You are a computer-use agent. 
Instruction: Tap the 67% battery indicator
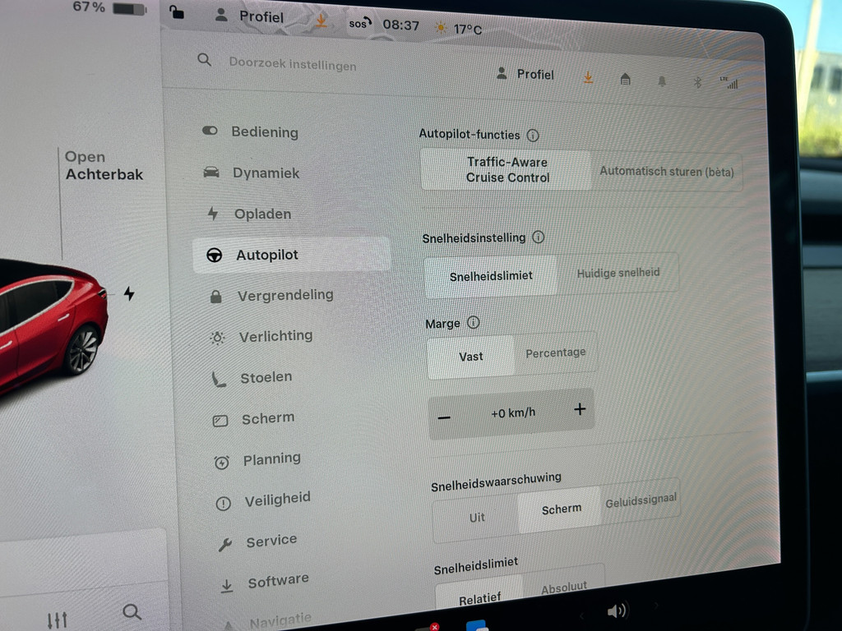click(x=109, y=8)
